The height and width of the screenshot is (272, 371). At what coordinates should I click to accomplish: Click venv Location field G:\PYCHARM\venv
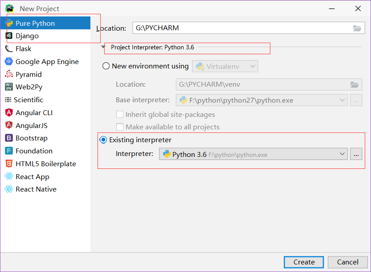coord(269,84)
